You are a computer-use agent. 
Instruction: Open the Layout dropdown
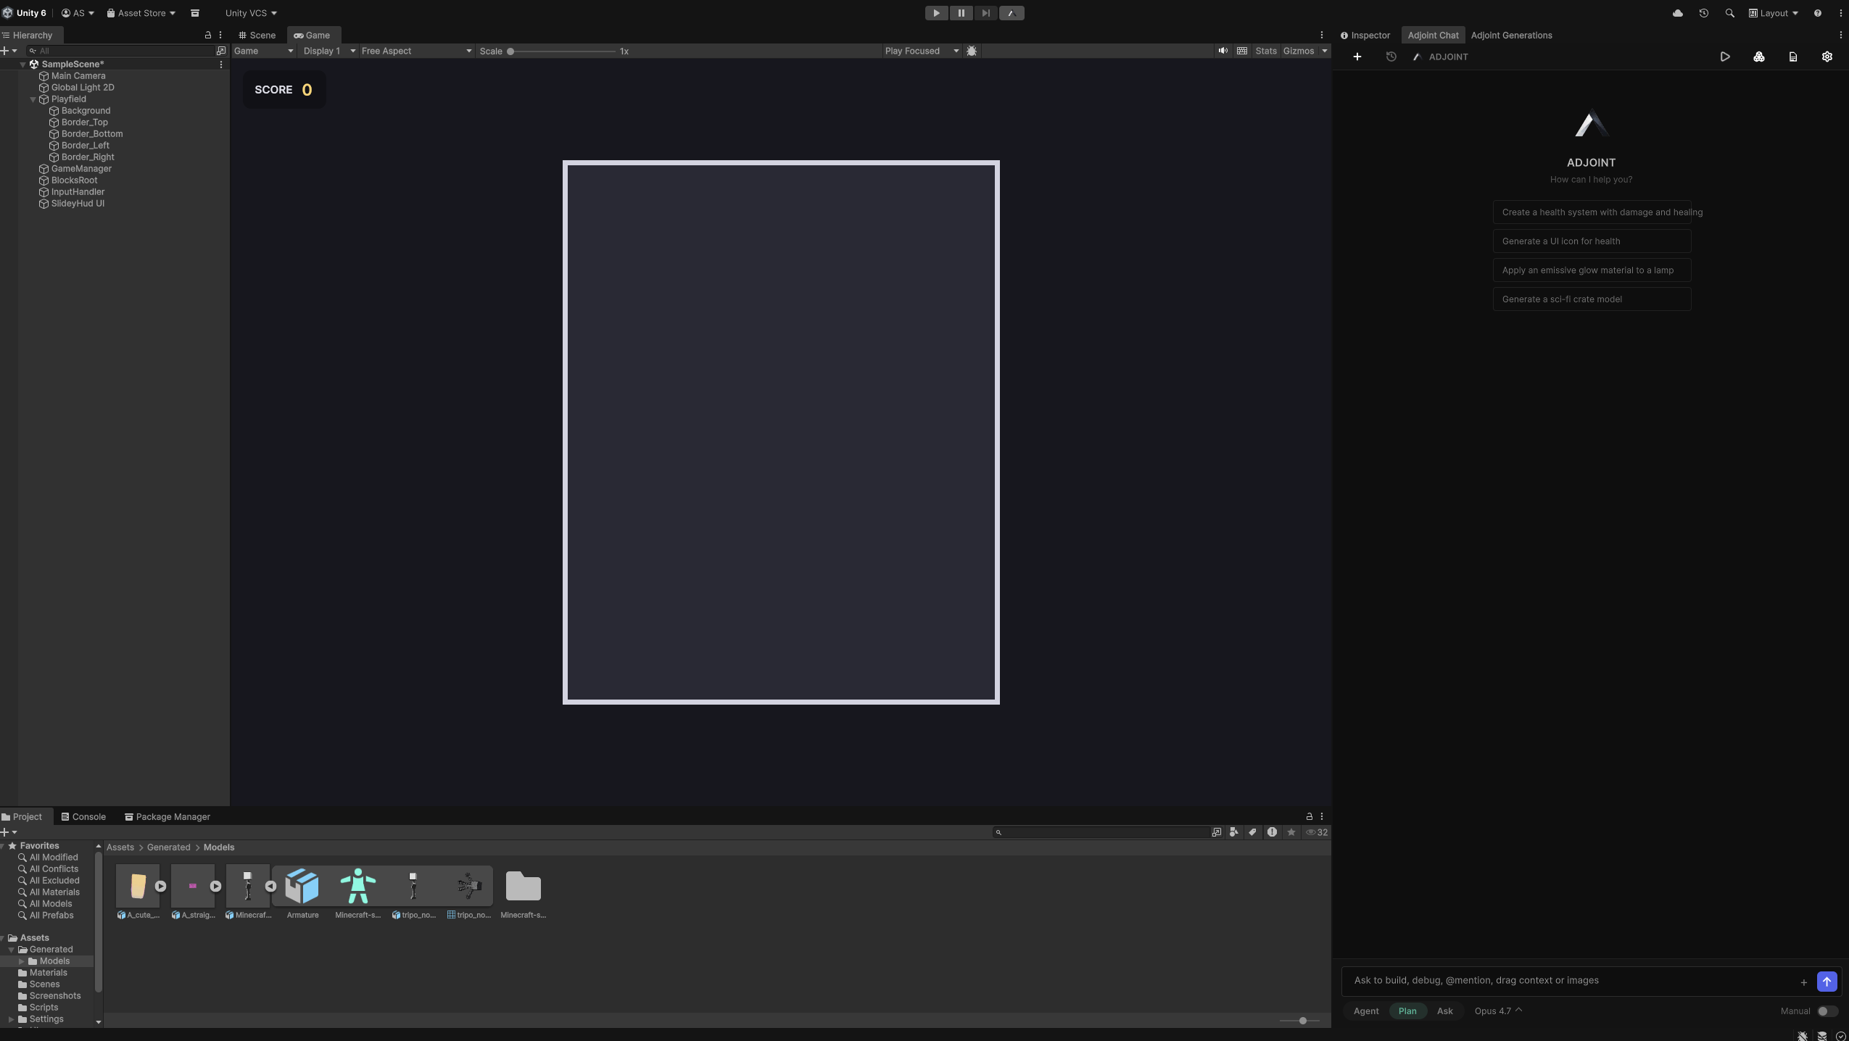point(1773,13)
